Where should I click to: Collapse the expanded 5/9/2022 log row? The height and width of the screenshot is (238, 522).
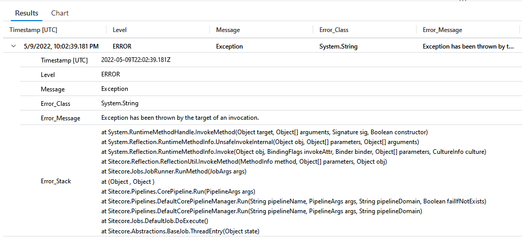click(x=13, y=46)
